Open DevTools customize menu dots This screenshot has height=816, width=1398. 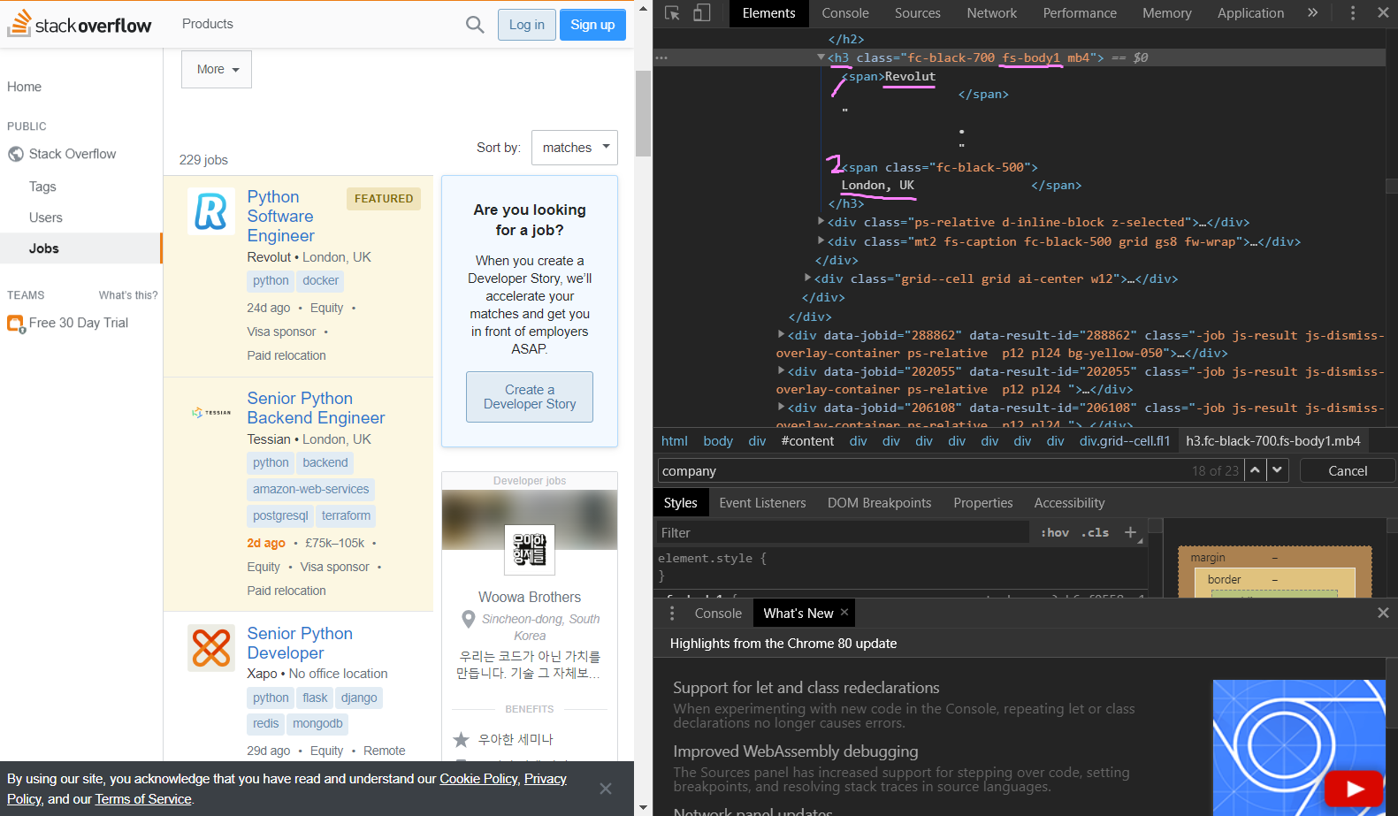[x=1352, y=13]
